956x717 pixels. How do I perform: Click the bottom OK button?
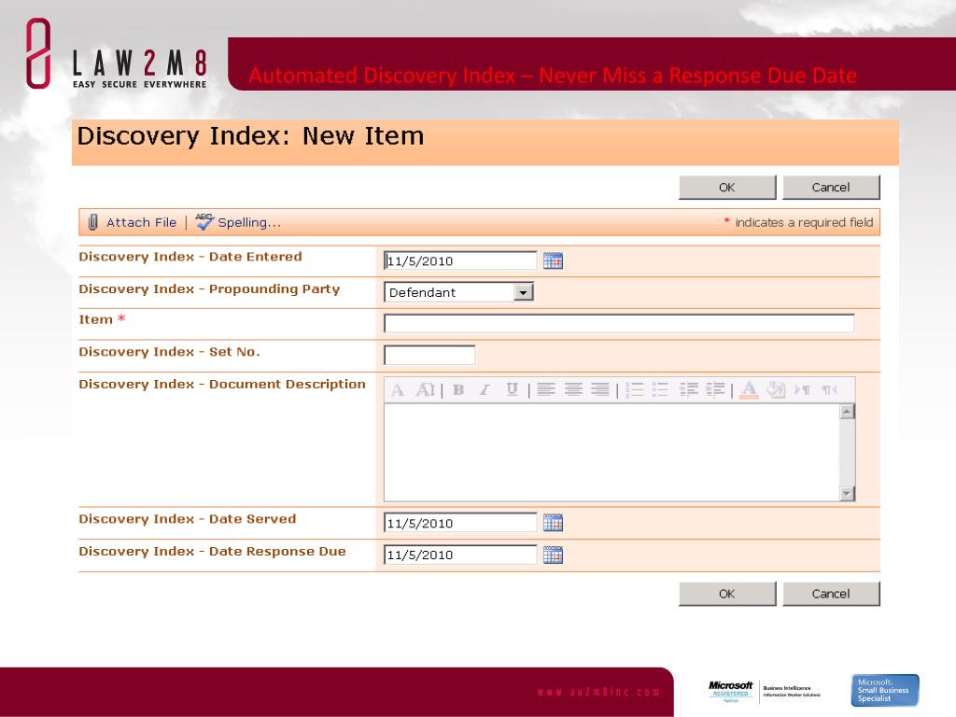pyautogui.click(x=726, y=594)
